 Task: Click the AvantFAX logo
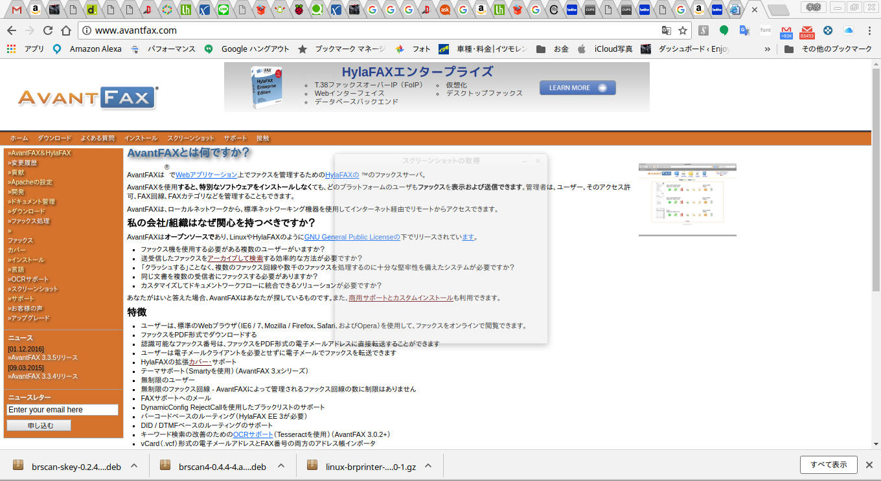87,97
